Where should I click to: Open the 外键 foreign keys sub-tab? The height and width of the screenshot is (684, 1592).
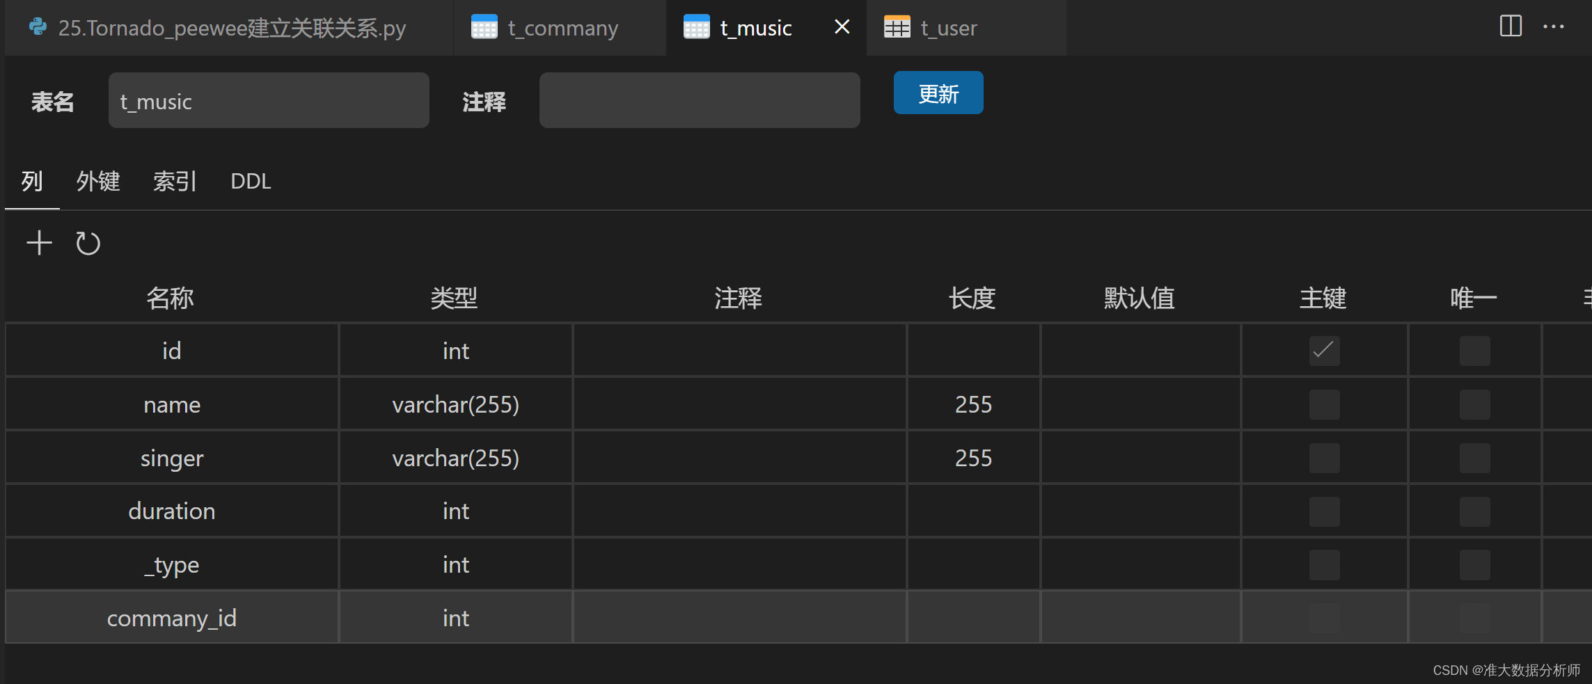(98, 182)
